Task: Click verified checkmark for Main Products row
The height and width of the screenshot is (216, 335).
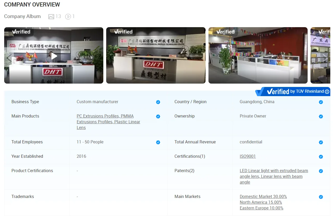Action: [158, 116]
